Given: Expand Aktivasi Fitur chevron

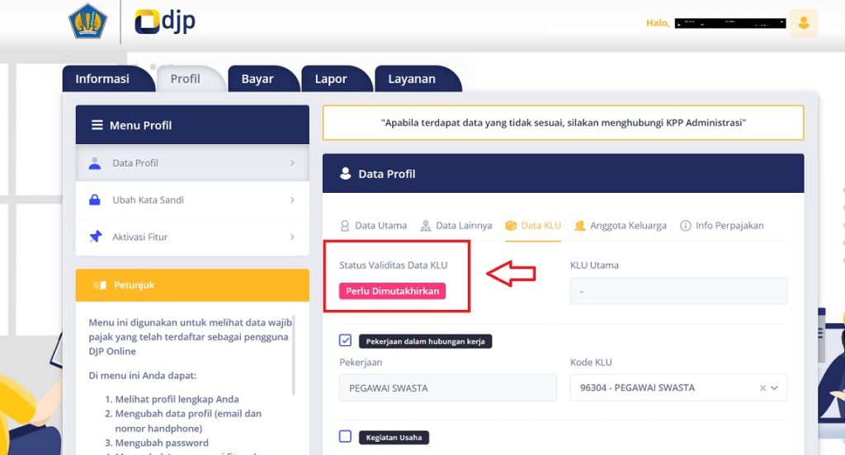Looking at the screenshot, I should 292,237.
